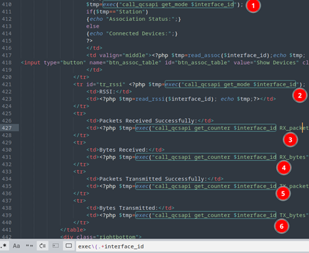Click the "Connected Devices:" string
Screen dimensions: 309x253
click(139, 33)
